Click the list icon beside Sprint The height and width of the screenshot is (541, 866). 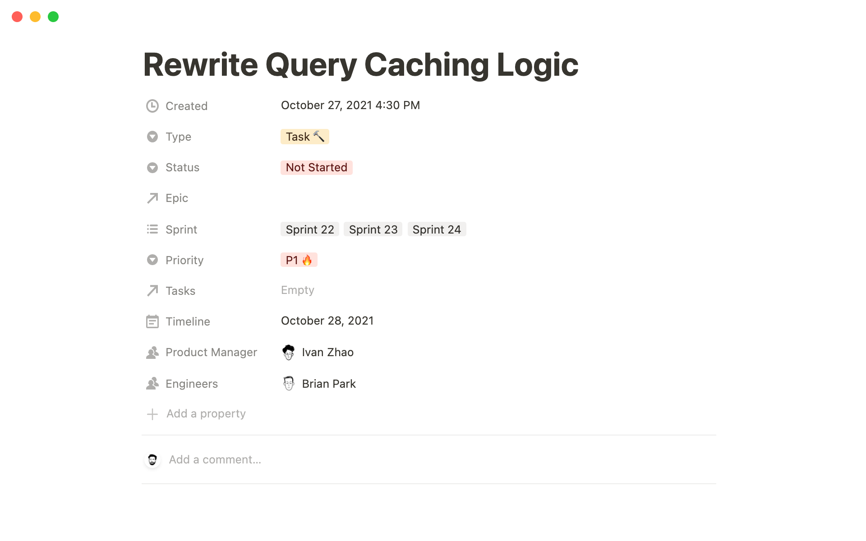tap(152, 229)
